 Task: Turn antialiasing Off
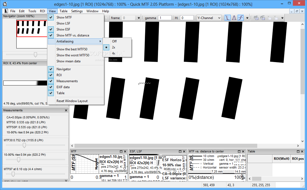(117, 41)
